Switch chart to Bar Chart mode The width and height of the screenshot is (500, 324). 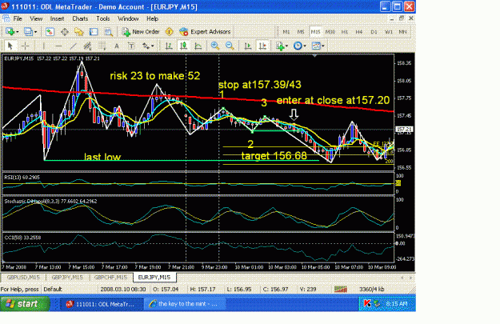point(169,46)
